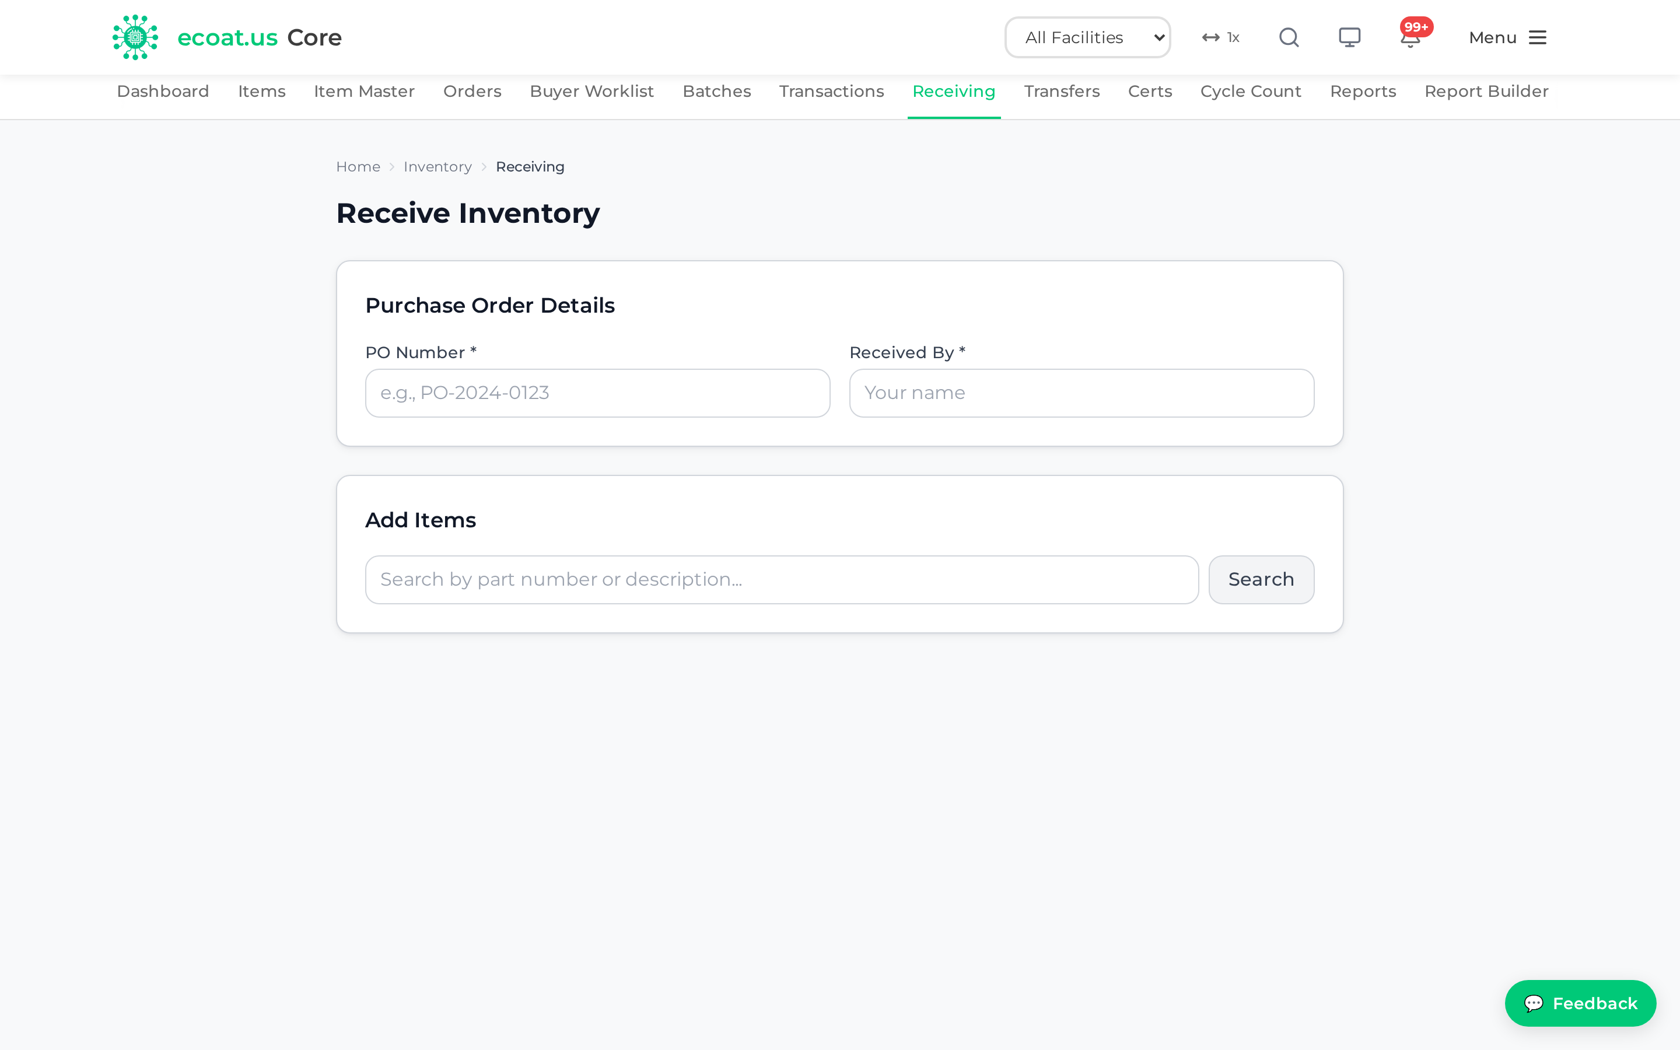Go to the Buyer Worklist tab

pyautogui.click(x=591, y=92)
